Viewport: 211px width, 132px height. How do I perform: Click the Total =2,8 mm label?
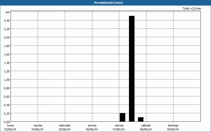(x=192, y=8)
